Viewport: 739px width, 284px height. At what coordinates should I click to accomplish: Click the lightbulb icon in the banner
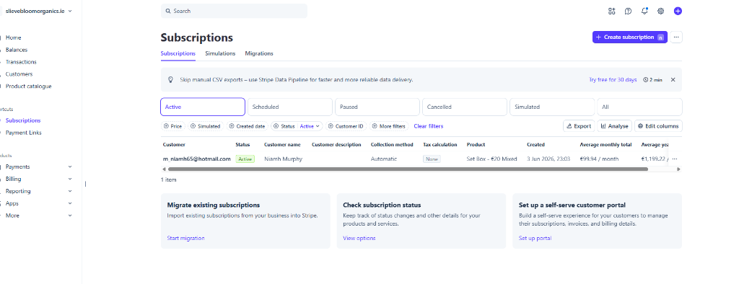click(x=170, y=79)
